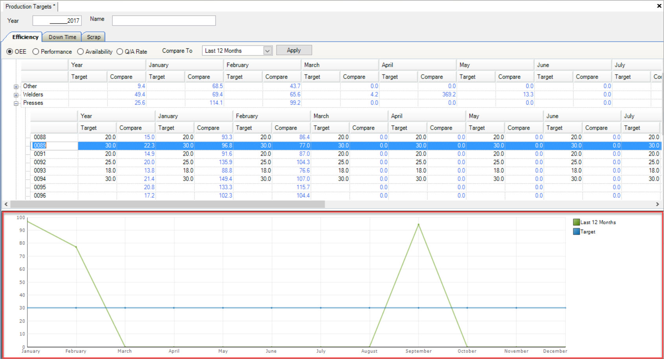Click scroll left arrow on horizontal scrollbar
This screenshot has width=664, height=359.
pyautogui.click(x=6, y=204)
